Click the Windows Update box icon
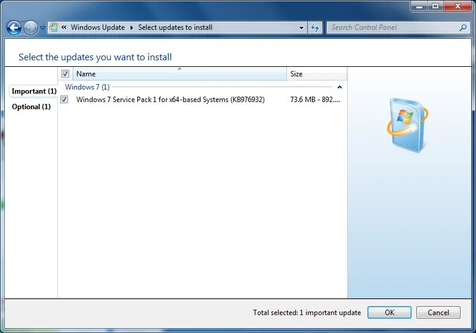The width and height of the screenshot is (476, 333). [x=407, y=125]
